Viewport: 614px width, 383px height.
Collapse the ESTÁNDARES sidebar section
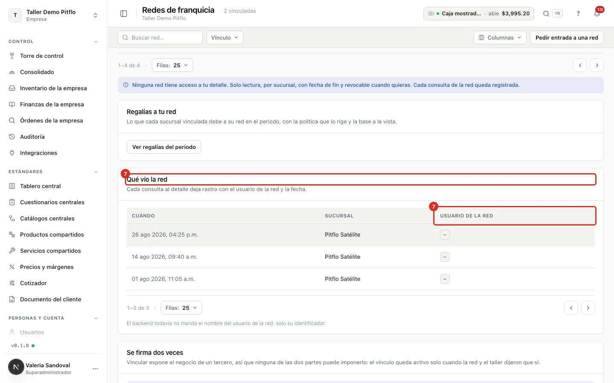[96, 172]
